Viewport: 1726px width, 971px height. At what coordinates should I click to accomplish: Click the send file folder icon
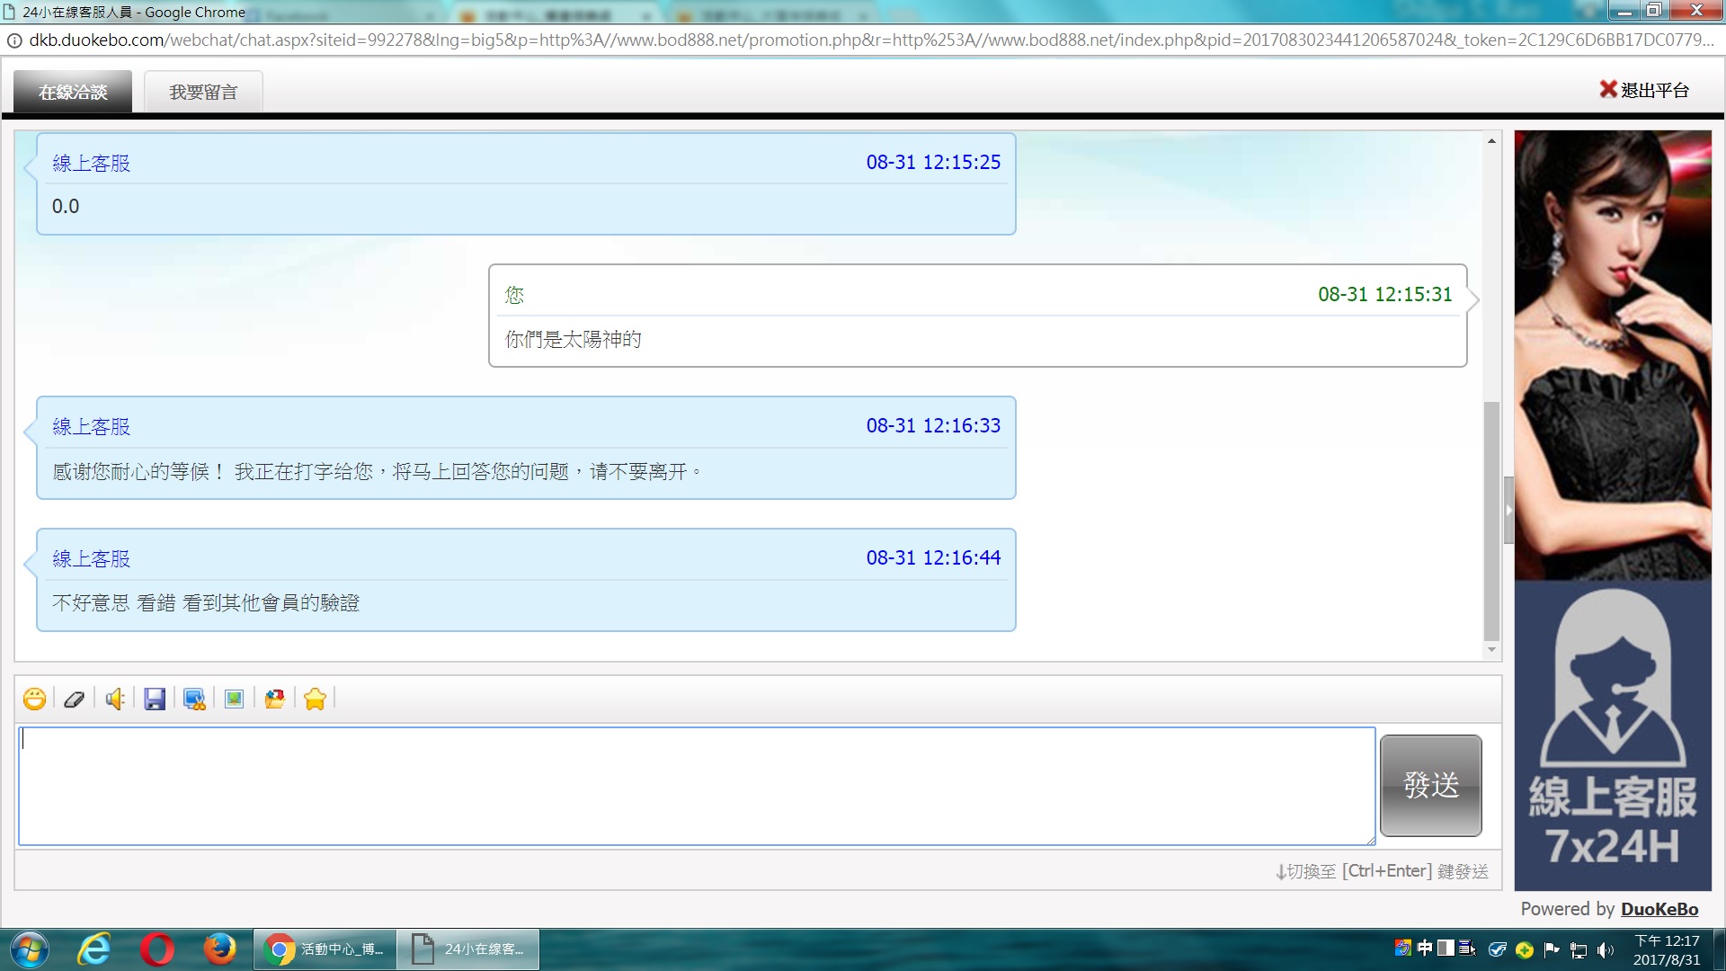tap(274, 699)
